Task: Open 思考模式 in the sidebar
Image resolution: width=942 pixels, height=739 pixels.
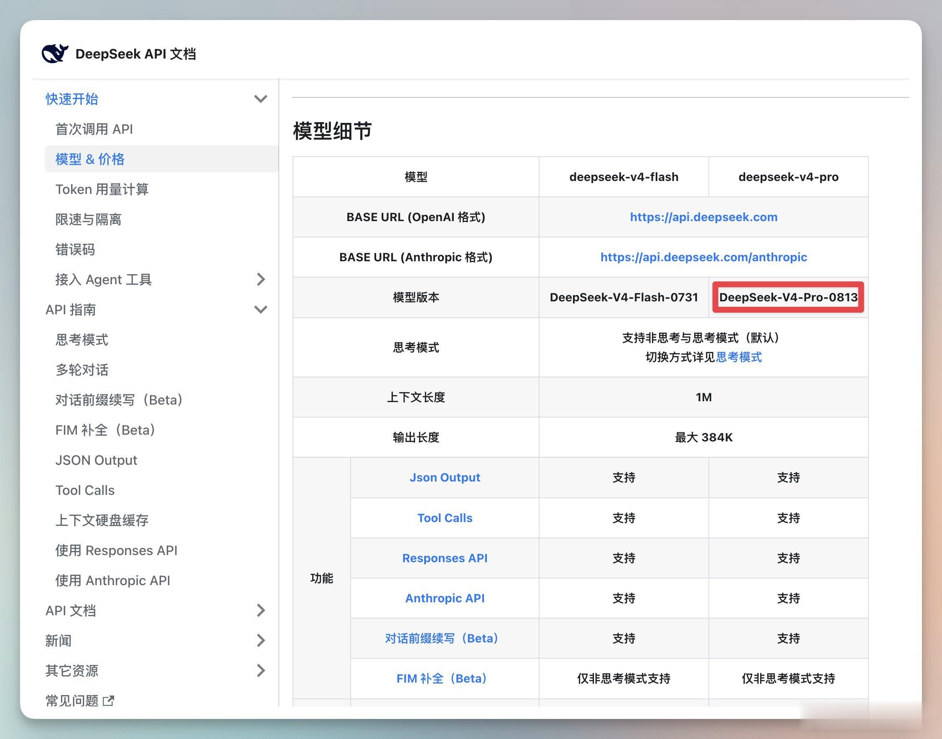Action: [82, 340]
